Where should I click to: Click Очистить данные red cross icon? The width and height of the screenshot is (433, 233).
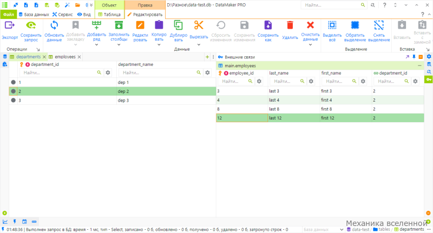tap(310, 25)
